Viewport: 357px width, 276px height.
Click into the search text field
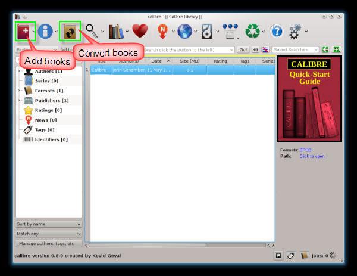click(x=187, y=49)
